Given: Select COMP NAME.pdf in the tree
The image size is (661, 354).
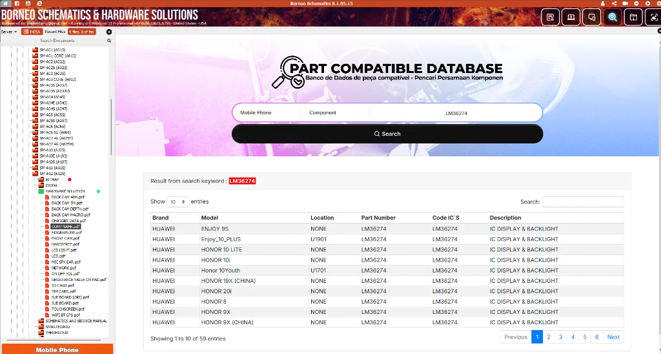Looking at the screenshot, I should tap(65, 227).
